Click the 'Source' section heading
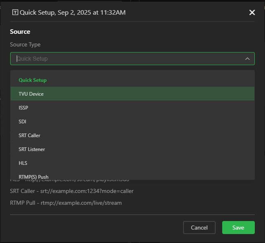Screen dimensions: 265x243 click(20, 32)
